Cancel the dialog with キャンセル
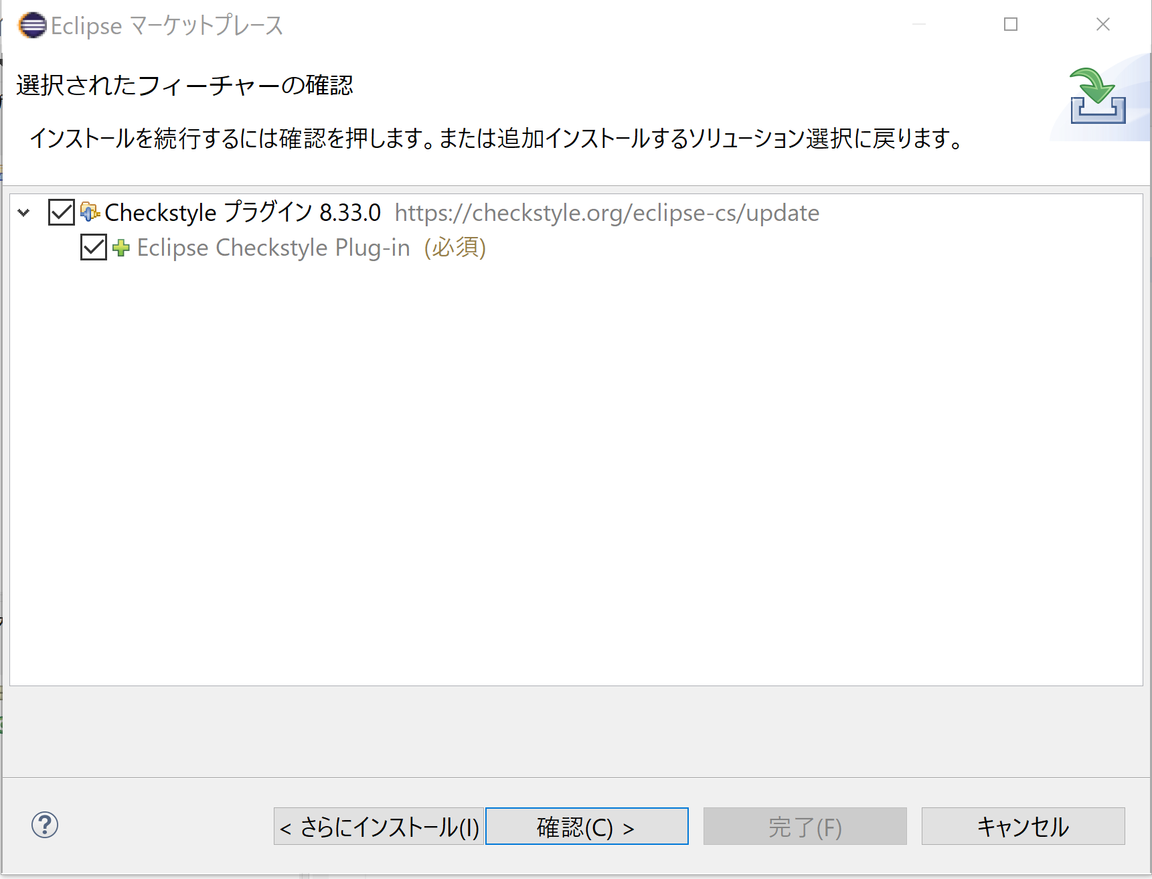This screenshot has height=879, width=1152. pyautogui.click(x=1023, y=826)
